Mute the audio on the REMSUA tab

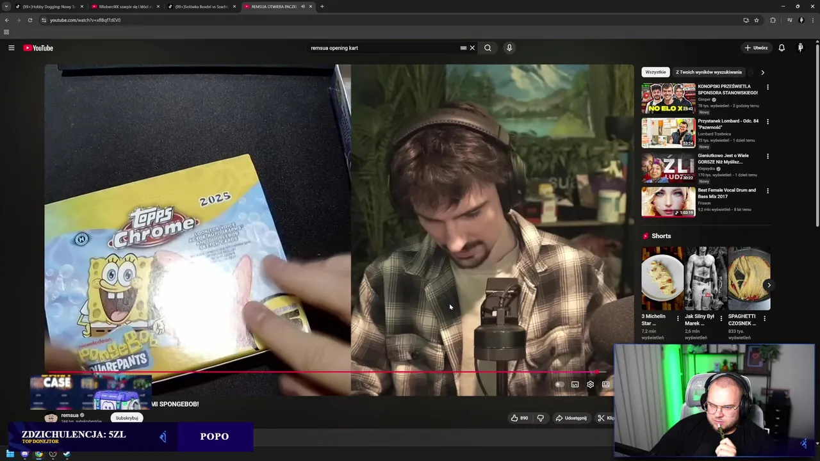pos(302,6)
